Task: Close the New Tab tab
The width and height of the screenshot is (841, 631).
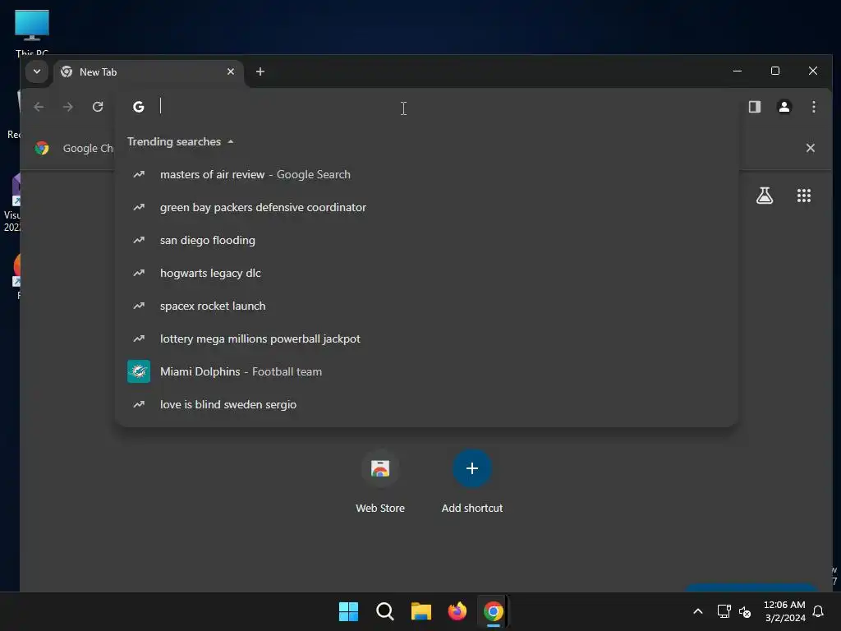Action: point(231,71)
